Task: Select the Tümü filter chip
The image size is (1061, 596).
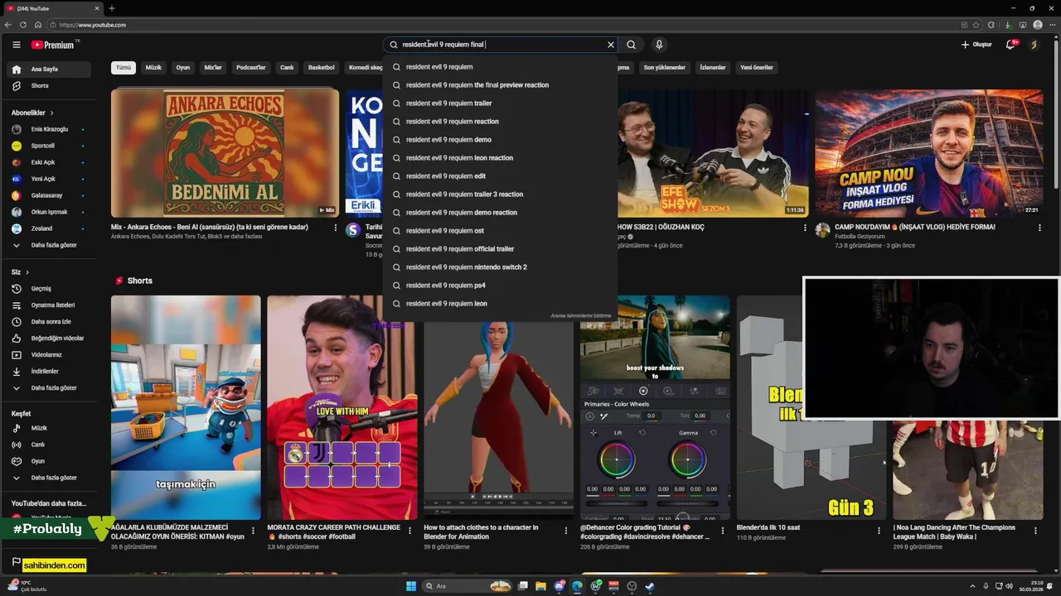Action: (124, 68)
